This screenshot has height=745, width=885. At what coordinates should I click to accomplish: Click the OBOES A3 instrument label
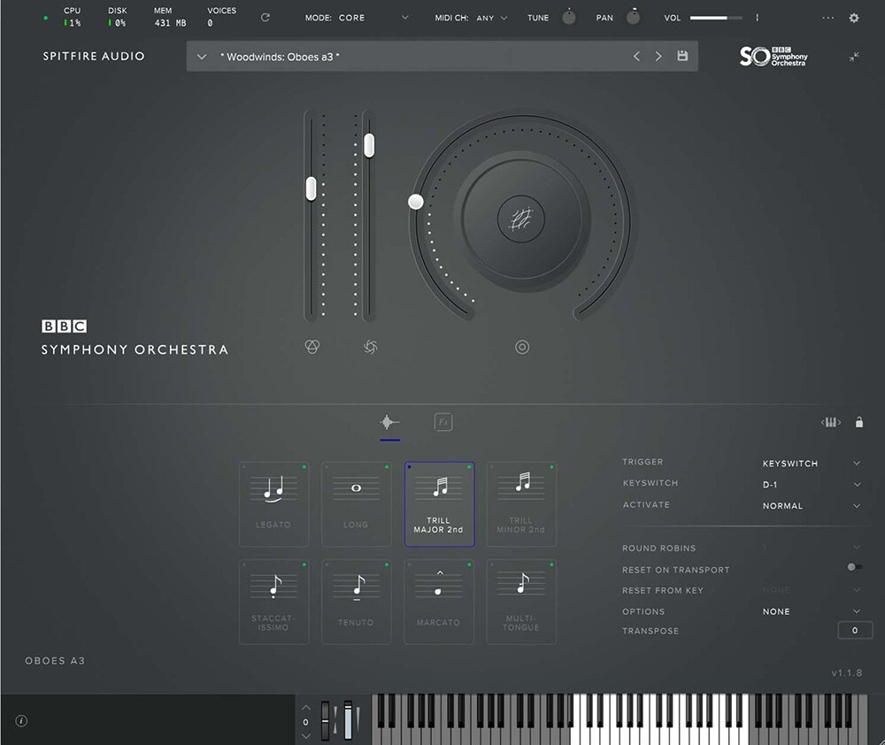click(x=55, y=660)
